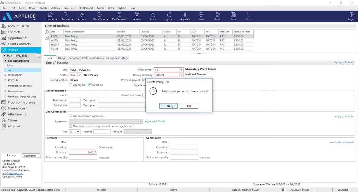Open Opportunities in the sidebar
The width and height of the screenshot is (358, 192).
[18, 38]
